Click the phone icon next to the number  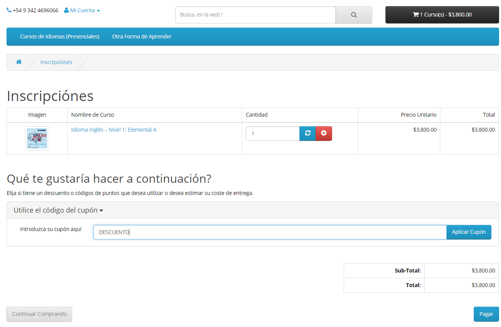click(9, 10)
